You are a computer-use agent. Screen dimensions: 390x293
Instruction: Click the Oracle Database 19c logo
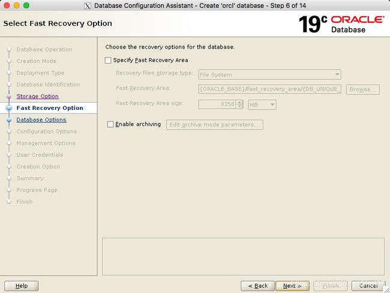coord(341,24)
